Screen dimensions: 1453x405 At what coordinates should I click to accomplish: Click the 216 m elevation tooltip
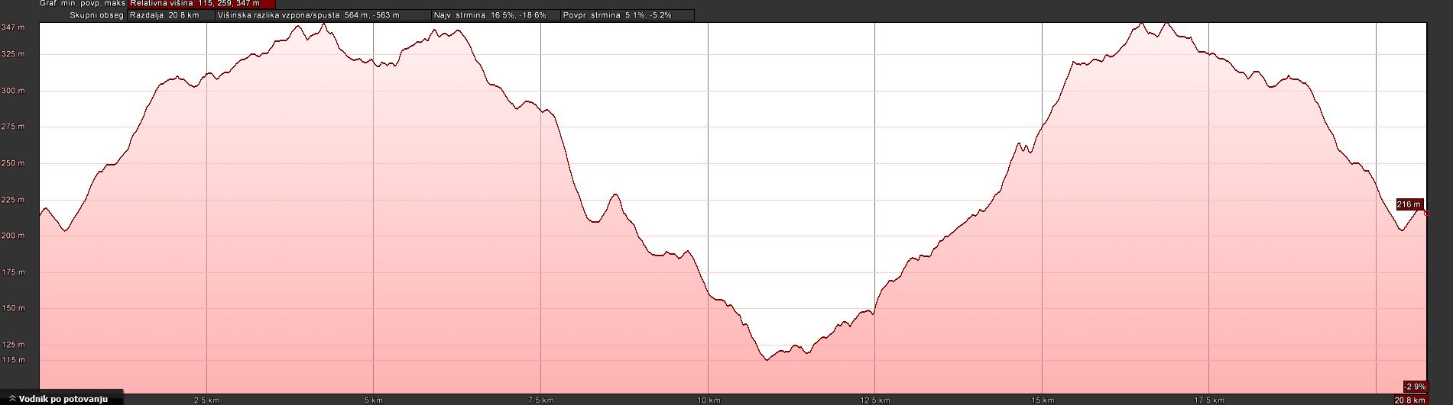(x=1409, y=204)
